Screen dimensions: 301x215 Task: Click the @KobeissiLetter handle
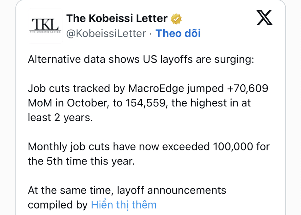point(106,33)
